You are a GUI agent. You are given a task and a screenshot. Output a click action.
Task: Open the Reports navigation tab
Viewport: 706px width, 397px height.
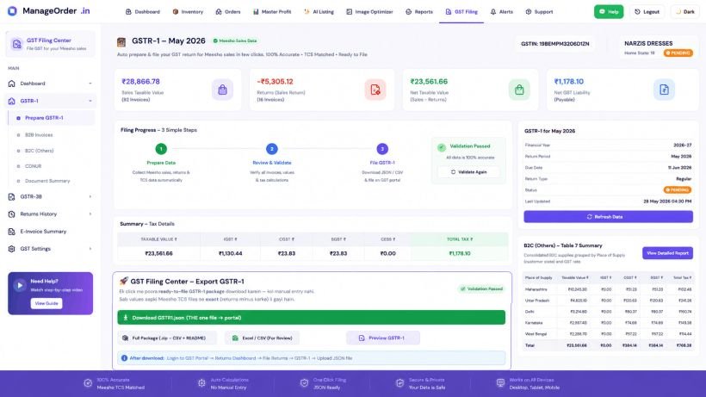tap(418, 12)
